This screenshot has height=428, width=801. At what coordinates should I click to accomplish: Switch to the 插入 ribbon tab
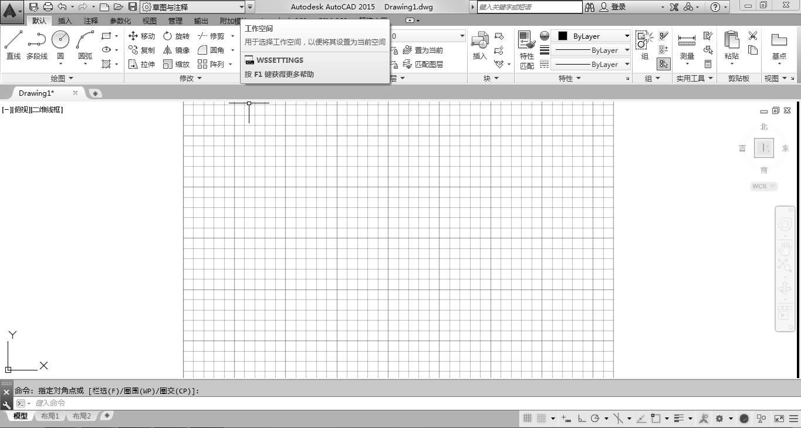pos(65,21)
